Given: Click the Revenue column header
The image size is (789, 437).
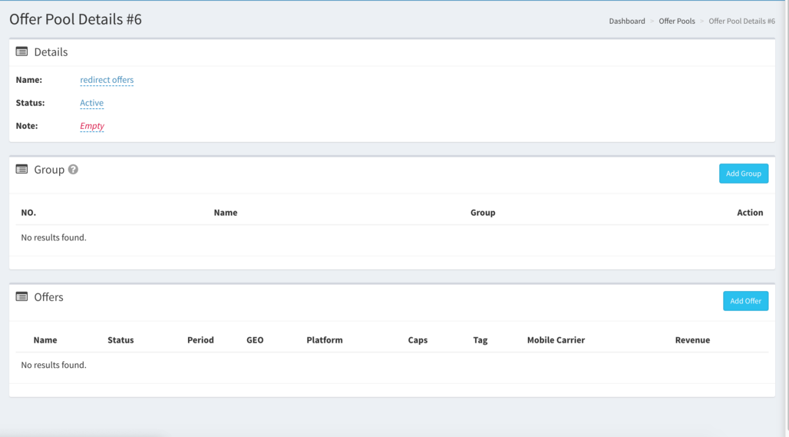Looking at the screenshot, I should (693, 340).
